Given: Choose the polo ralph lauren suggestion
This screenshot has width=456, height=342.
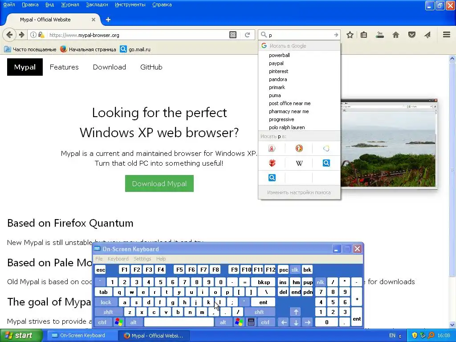Looking at the screenshot, I should (299, 127).
